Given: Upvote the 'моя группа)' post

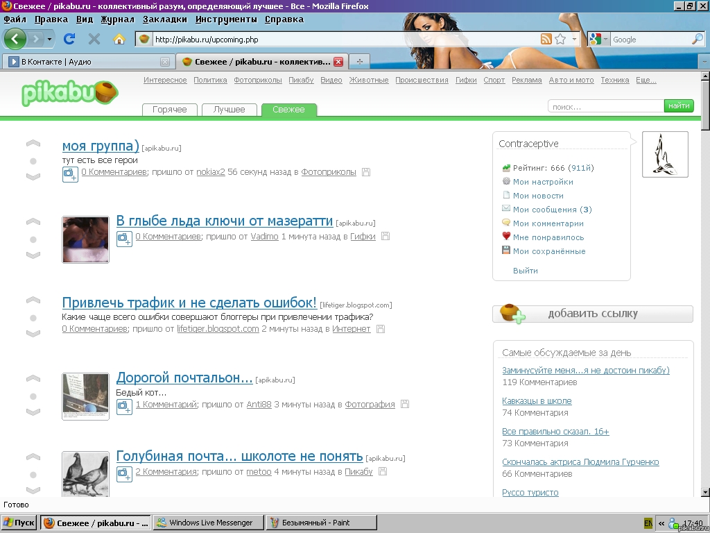Looking at the screenshot, I should coord(33,144).
